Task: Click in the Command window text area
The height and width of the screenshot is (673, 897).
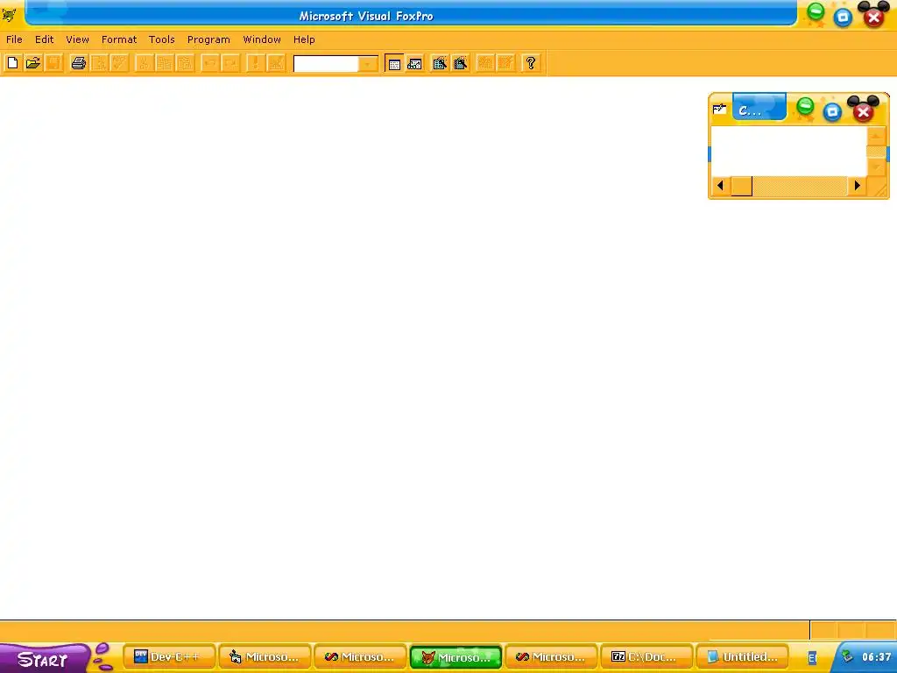Action: [x=789, y=151]
